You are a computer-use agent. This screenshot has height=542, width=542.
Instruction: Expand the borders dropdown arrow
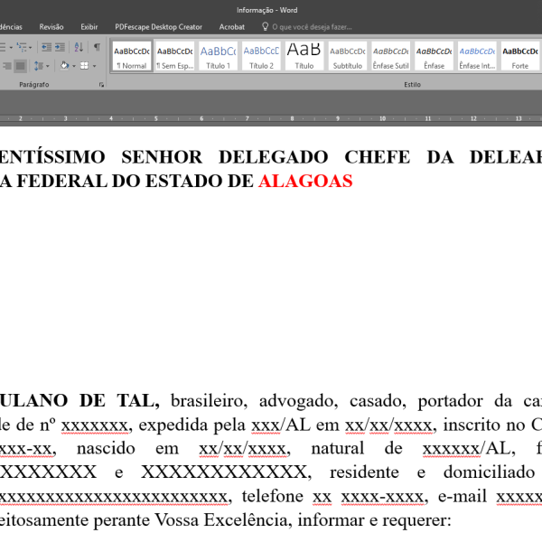93,66
